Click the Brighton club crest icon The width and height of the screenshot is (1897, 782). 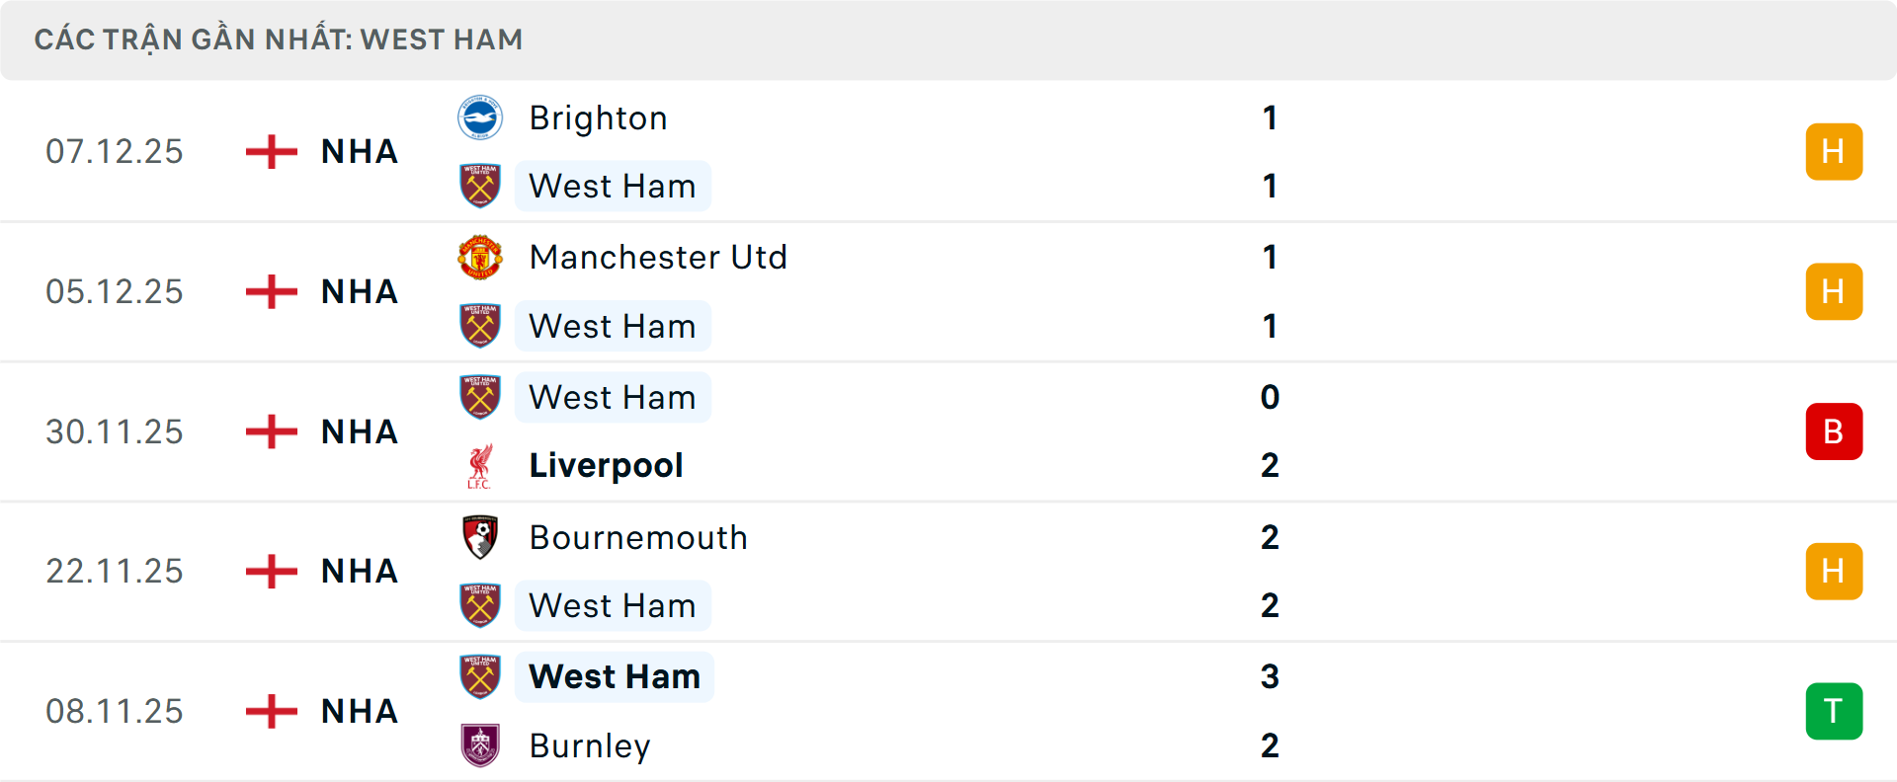pos(480,117)
